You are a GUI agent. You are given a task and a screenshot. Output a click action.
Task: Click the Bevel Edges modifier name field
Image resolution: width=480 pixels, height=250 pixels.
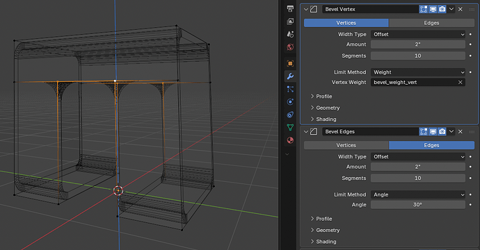click(x=370, y=131)
